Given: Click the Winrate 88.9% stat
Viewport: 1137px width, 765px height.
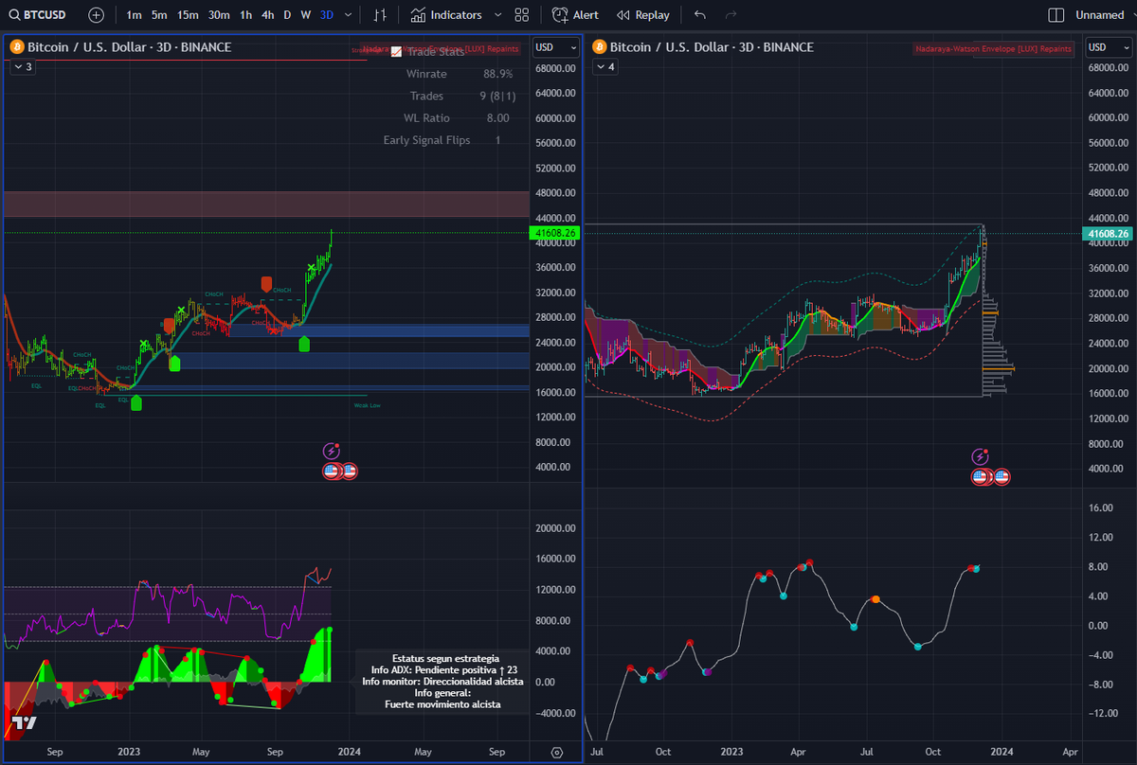Looking at the screenshot, I should pyautogui.click(x=460, y=74).
